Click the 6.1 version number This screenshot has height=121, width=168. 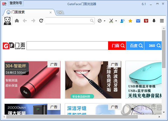(x=144, y=4)
